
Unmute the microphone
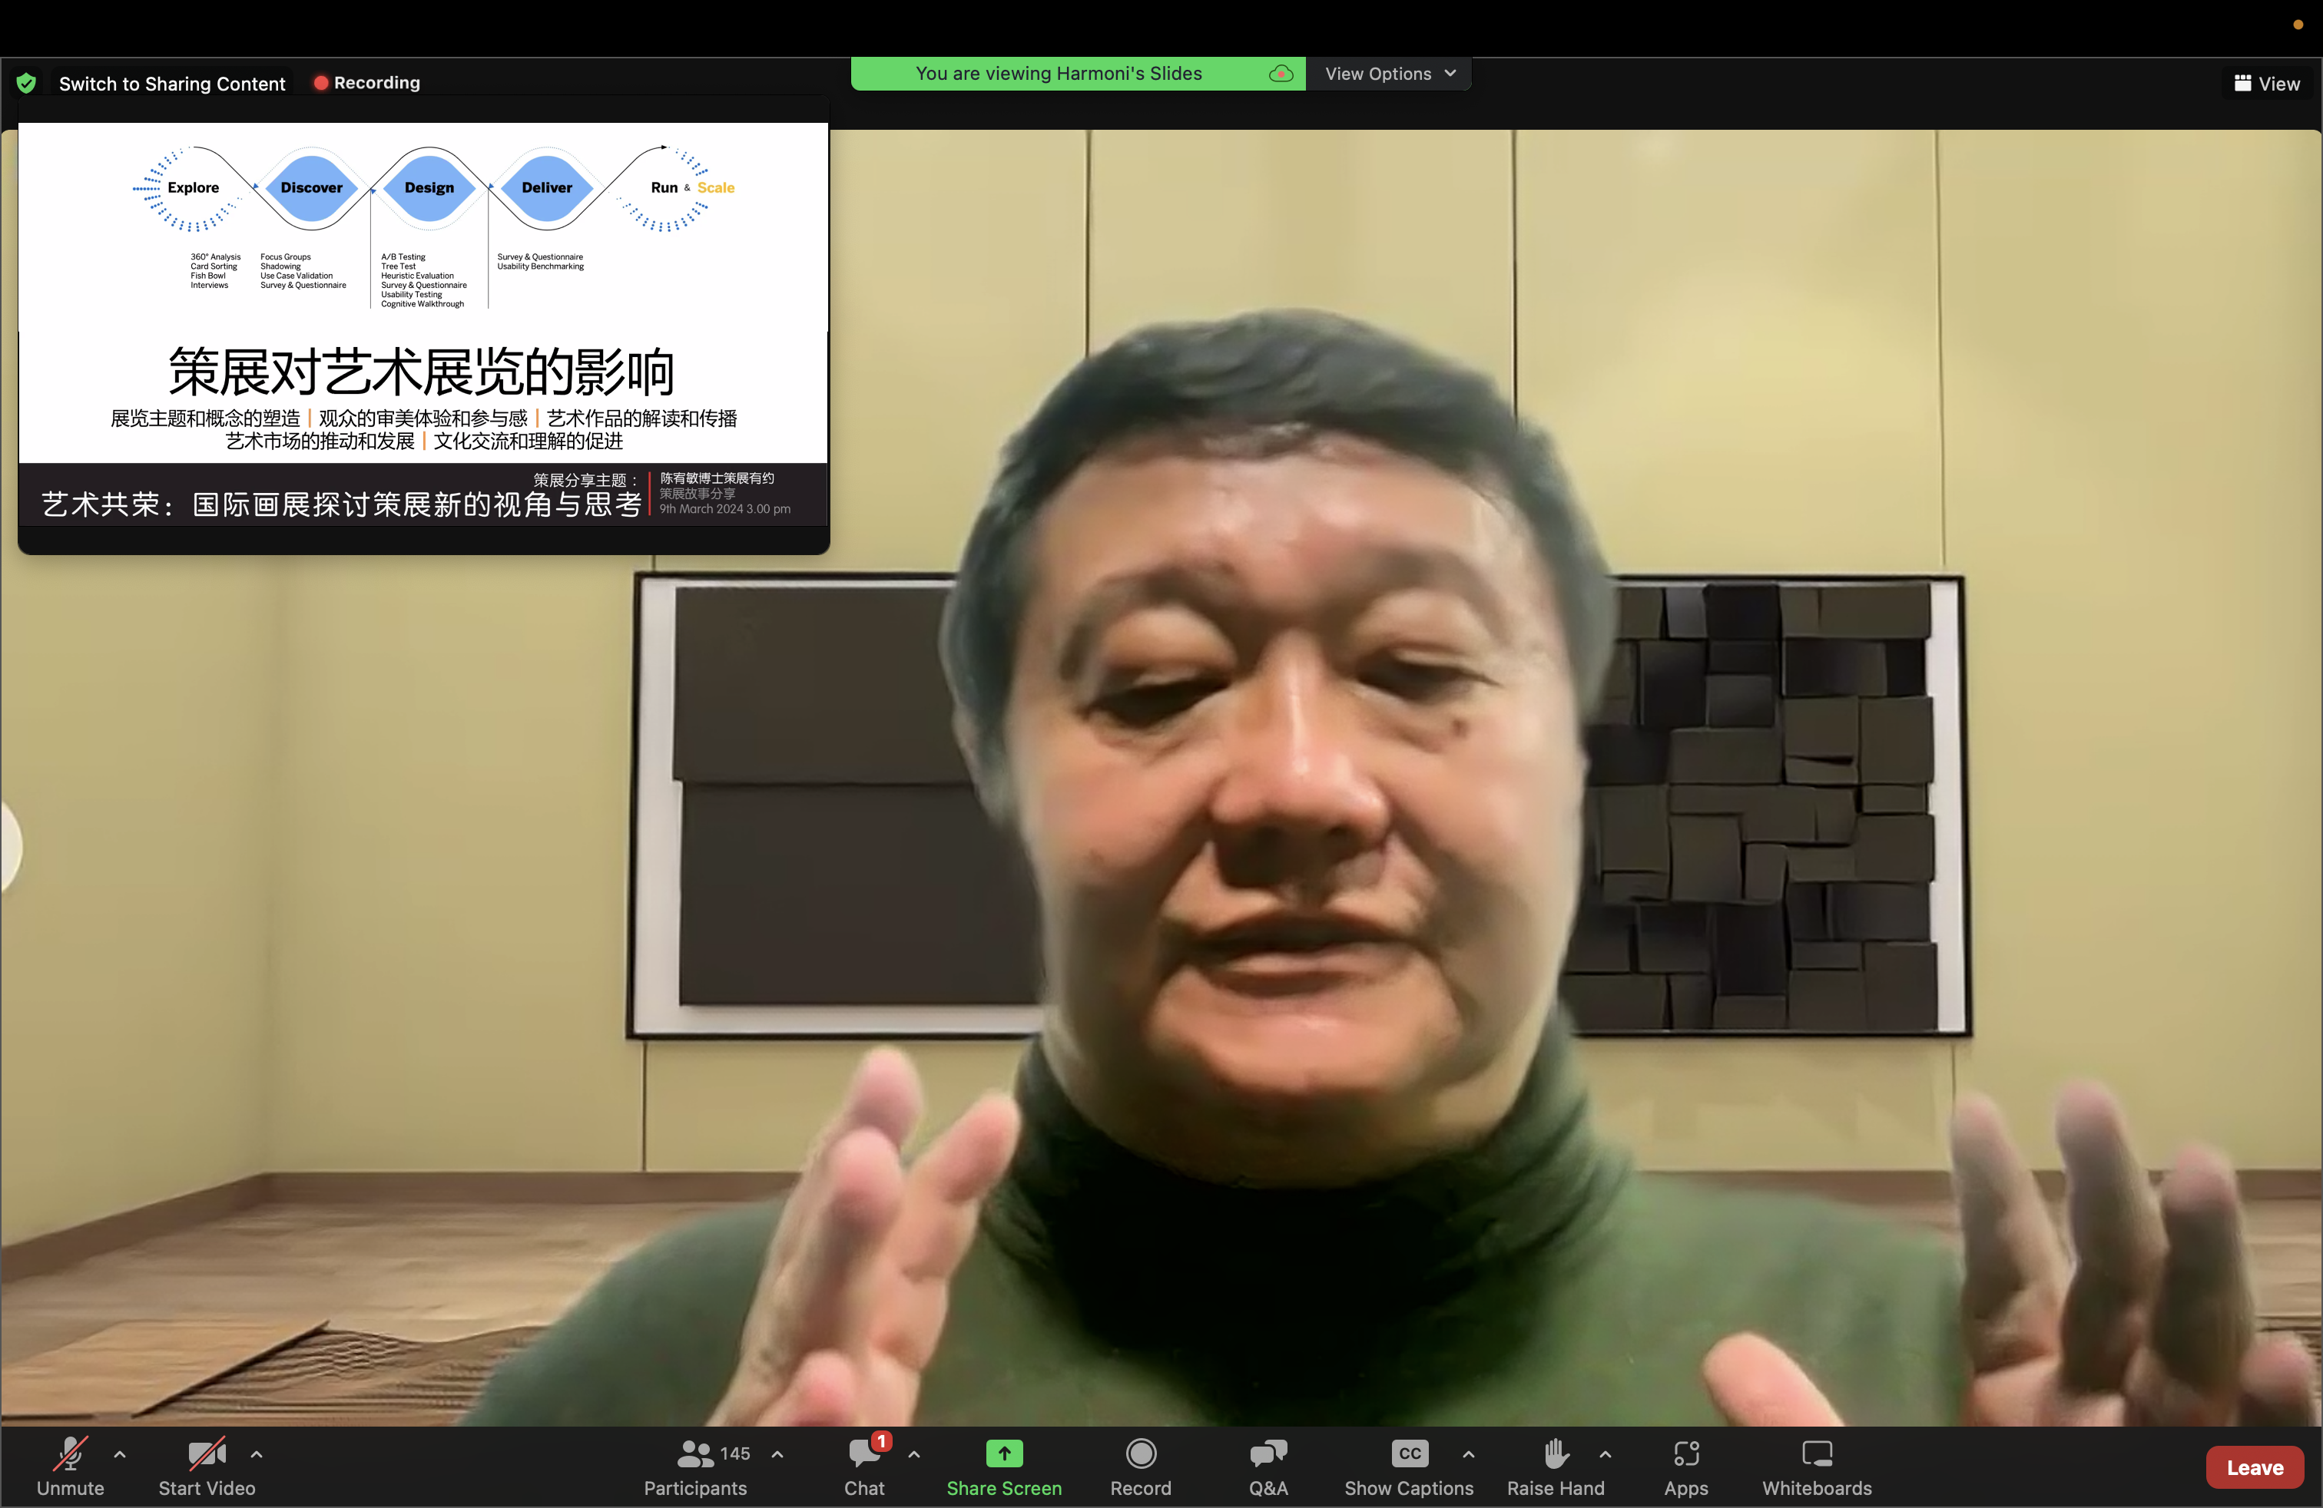click(70, 1465)
